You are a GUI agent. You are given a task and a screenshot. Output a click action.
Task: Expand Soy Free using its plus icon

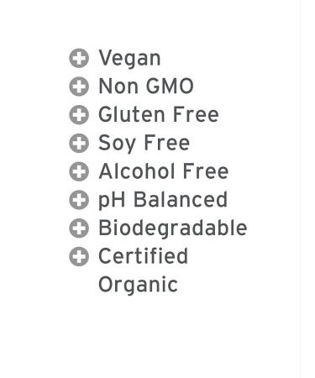tap(79, 143)
